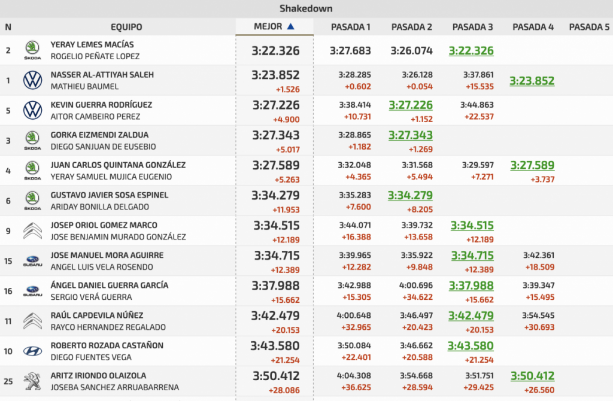The width and height of the screenshot is (613, 401).
Task: Click Hyundai logo next to Roberto Rozada
Action: [x=32, y=351]
